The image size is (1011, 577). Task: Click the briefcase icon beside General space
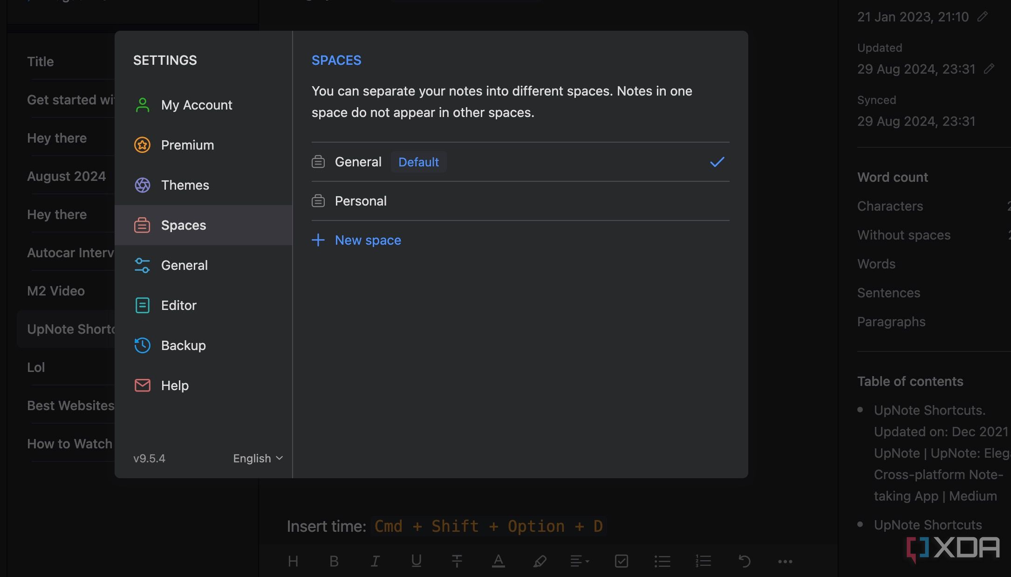(318, 162)
